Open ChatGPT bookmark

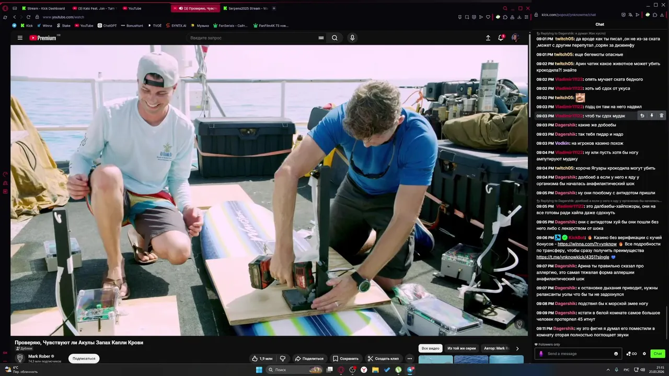point(107,25)
